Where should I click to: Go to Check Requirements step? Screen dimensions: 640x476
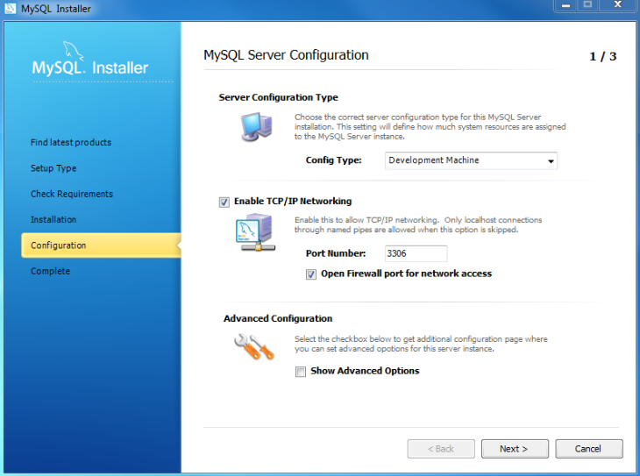click(72, 194)
